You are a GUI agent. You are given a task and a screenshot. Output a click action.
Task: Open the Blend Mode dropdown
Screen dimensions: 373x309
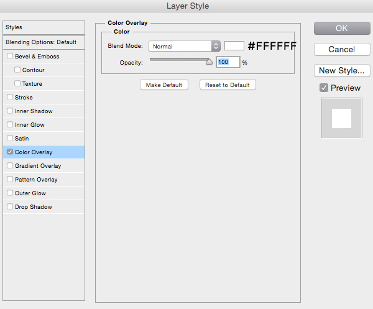coord(185,46)
